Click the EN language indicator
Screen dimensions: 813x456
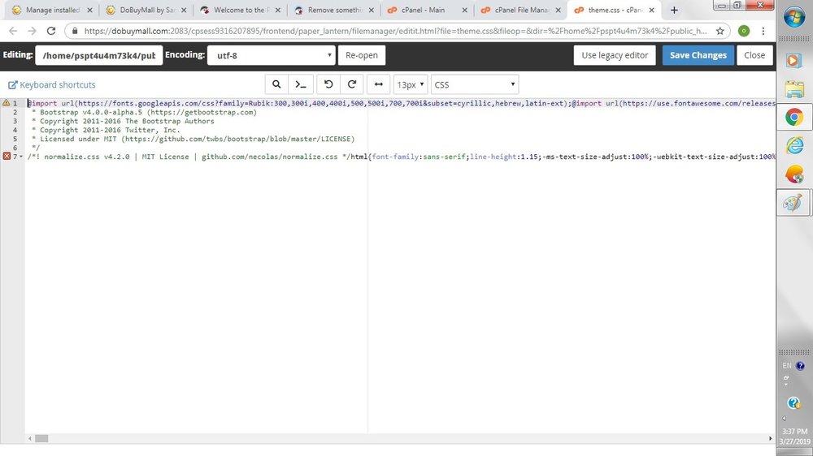pyautogui.click(x=786, y=365)
